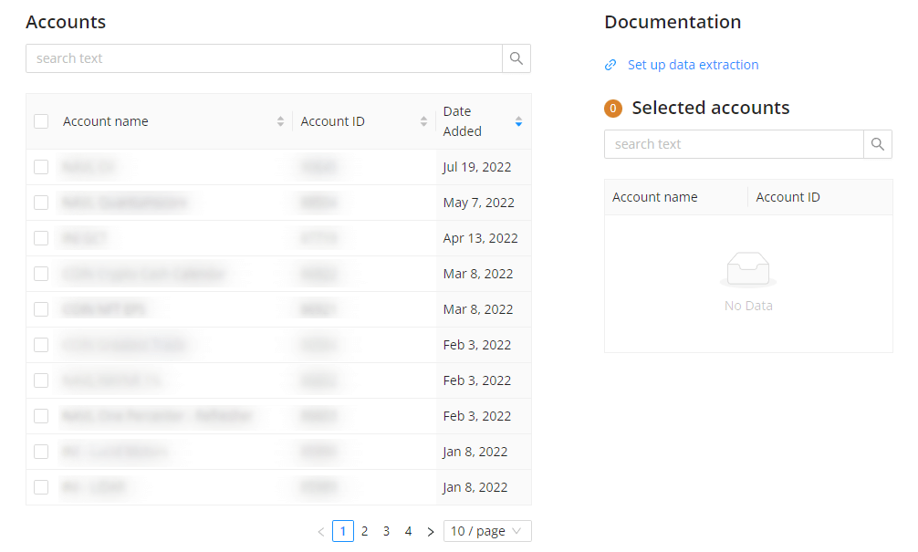Click the next page arrow in pagination

pyautogui.click(x=430, y=530)
